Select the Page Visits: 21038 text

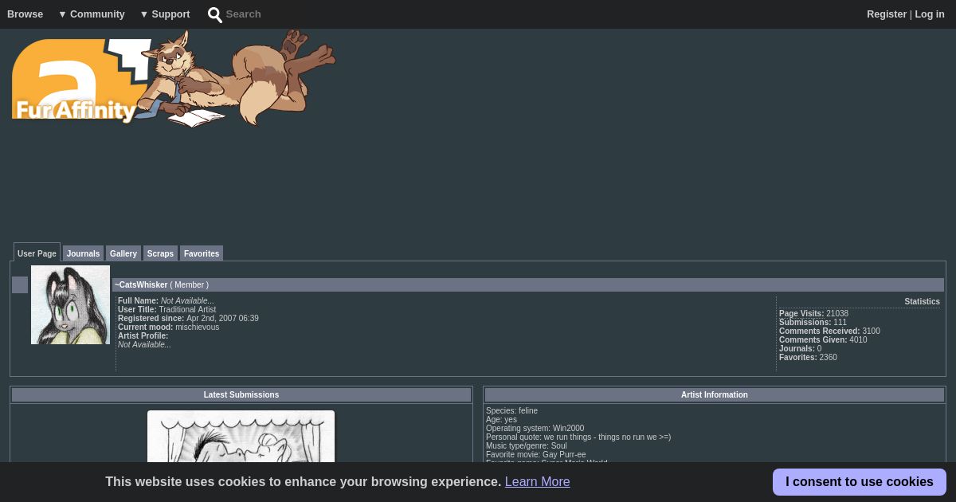(813, 313)
